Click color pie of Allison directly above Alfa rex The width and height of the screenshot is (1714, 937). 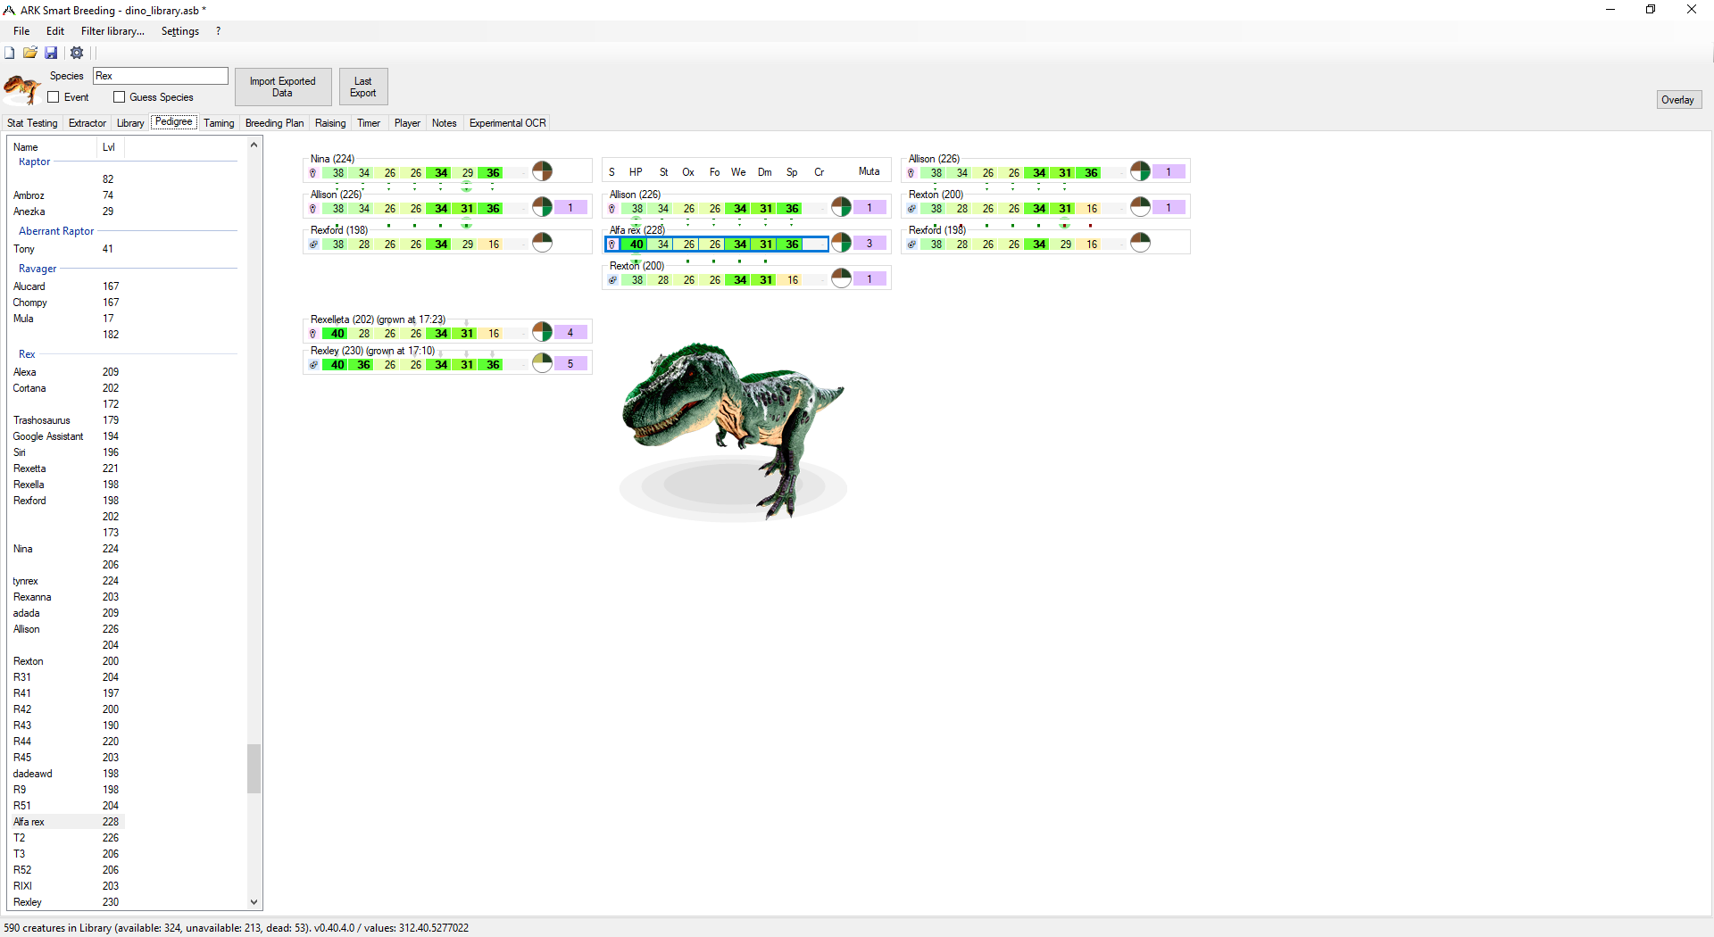(841, 207)
